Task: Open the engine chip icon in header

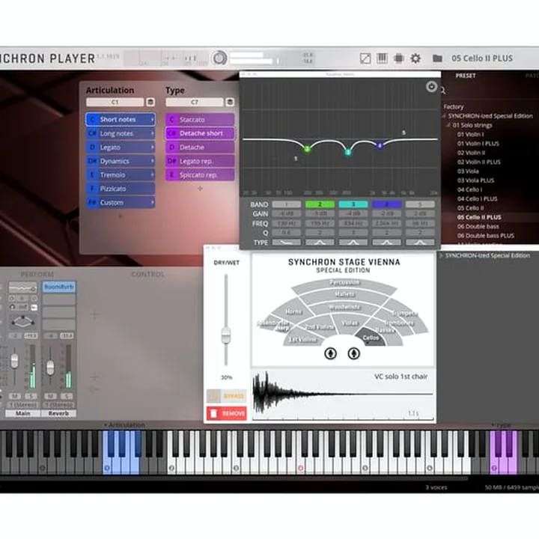Action: click(398, 58)
